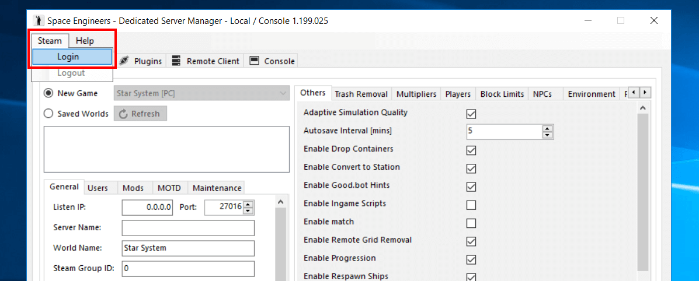Increase Autosave Interval with up arrow

click(547, 129)
